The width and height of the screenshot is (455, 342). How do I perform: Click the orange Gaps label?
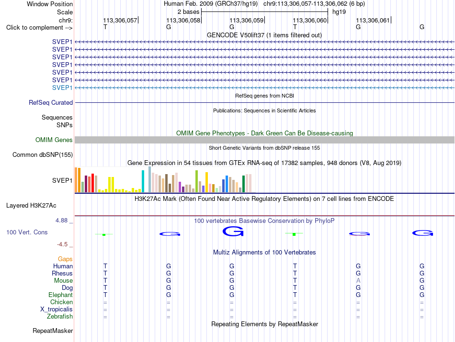65,259
